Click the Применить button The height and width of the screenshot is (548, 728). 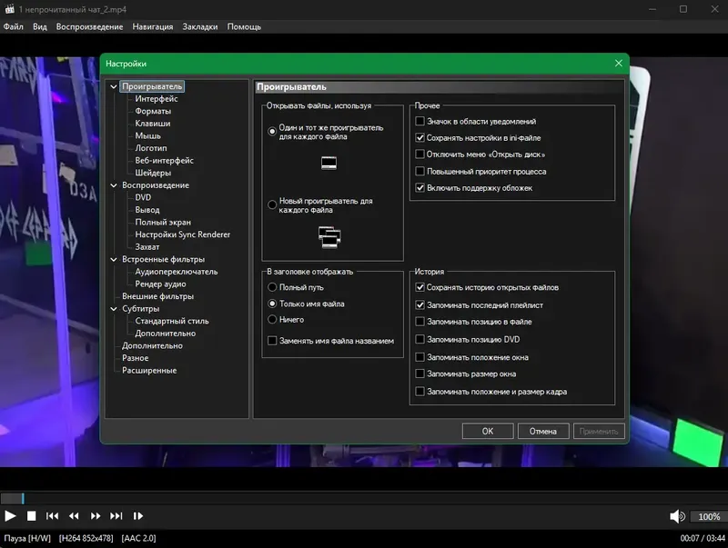click(599, 431)
